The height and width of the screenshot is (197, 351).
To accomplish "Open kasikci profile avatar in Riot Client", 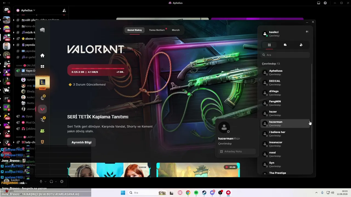I will [265, 34].
